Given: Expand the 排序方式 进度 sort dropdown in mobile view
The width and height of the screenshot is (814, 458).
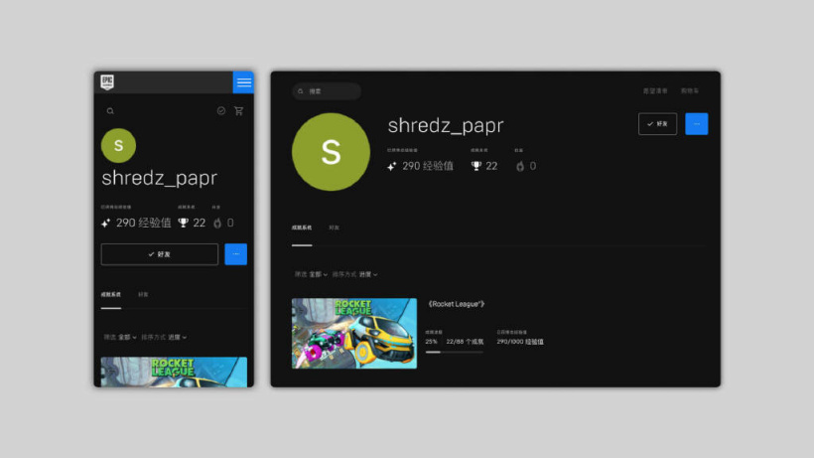Looking at the screenshot, I should pyautogui.click(x=164, y=338).
